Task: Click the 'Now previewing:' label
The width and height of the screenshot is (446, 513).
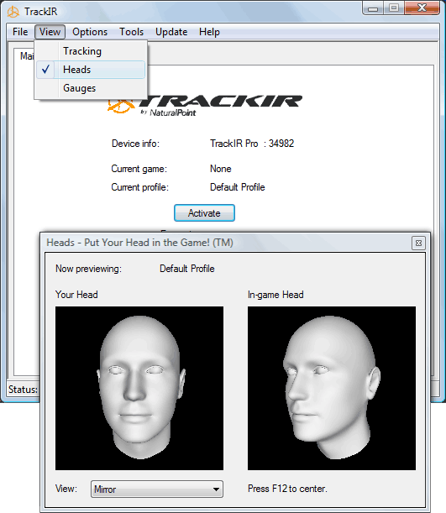Action: point(88,269)
